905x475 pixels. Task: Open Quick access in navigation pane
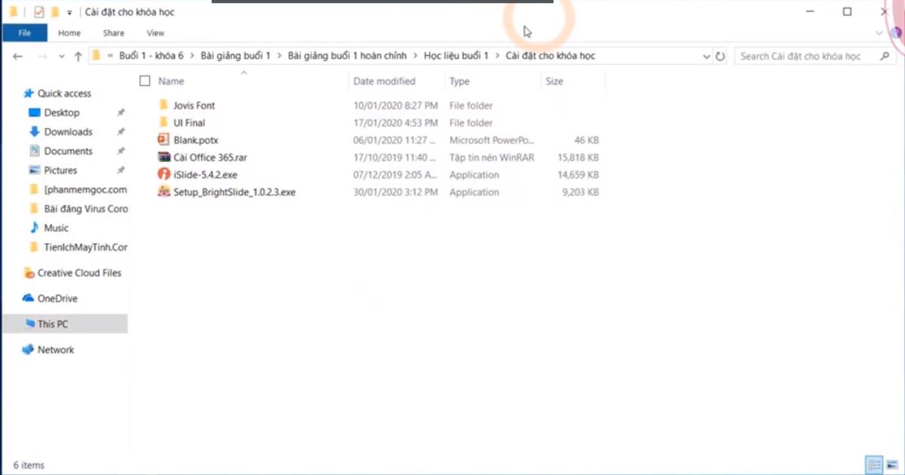click(64, 93)
